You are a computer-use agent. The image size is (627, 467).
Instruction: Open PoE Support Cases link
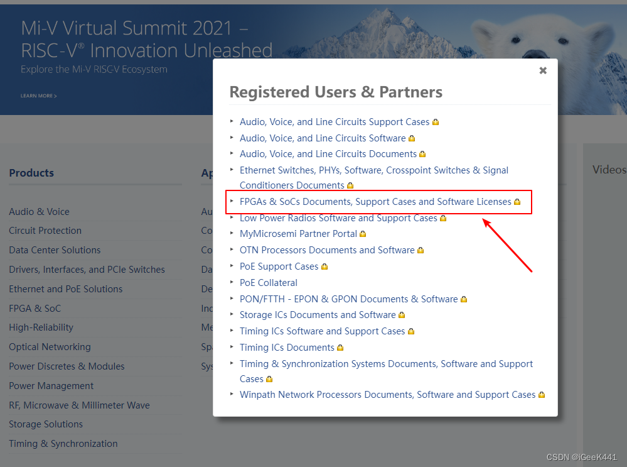279,266
